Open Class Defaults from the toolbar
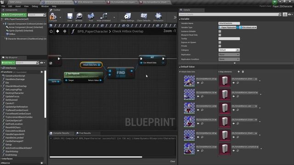The width and height of the screenshot is (294, 165). click(144, 17)
